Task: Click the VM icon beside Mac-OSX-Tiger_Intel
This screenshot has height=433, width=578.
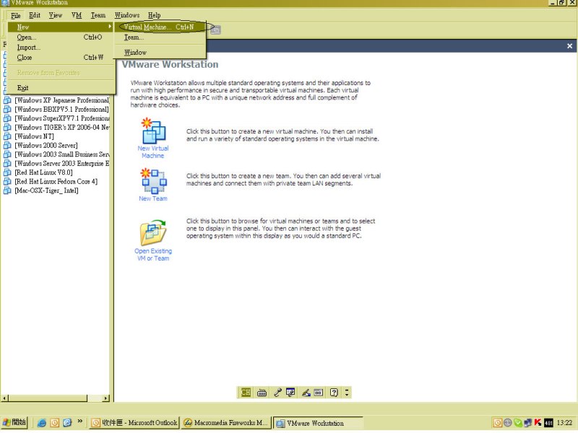Action: tap(7, 191)
